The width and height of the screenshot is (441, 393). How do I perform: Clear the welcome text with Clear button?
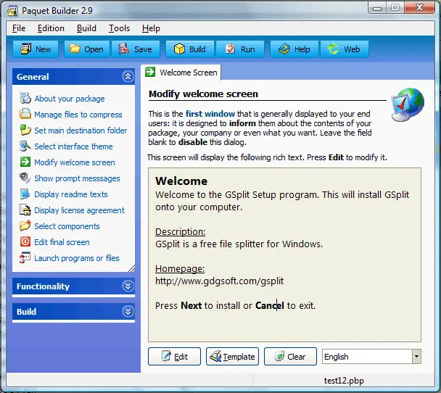290,357
